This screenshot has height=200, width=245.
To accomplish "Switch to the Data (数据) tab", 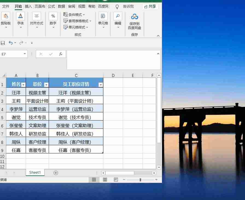I will tap(62, 6).
